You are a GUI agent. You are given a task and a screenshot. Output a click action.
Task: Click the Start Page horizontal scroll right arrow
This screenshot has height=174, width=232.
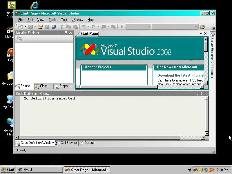click(202, 87)
